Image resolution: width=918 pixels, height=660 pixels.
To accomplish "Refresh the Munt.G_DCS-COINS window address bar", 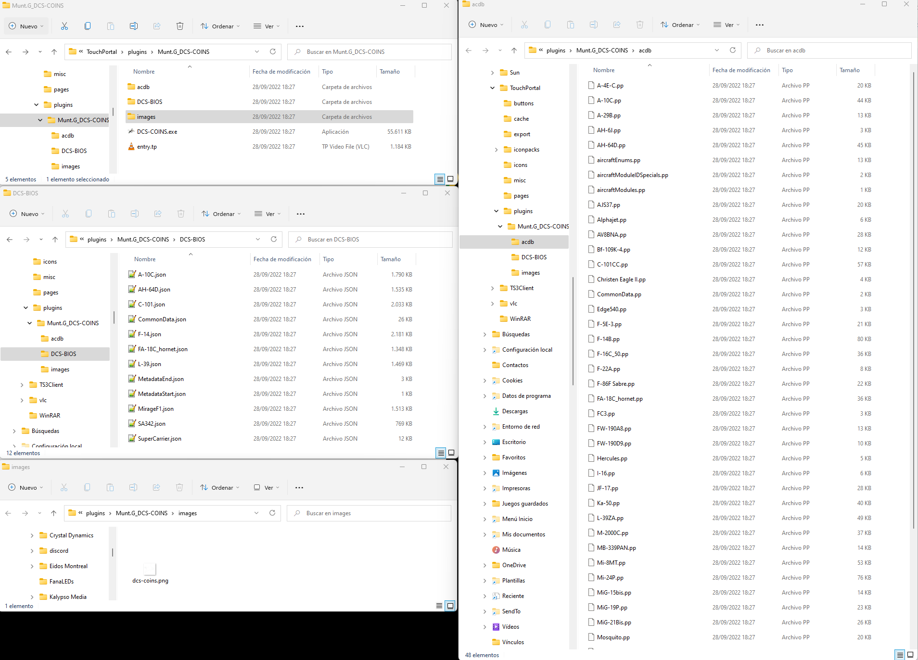I will tap(273, 51).
